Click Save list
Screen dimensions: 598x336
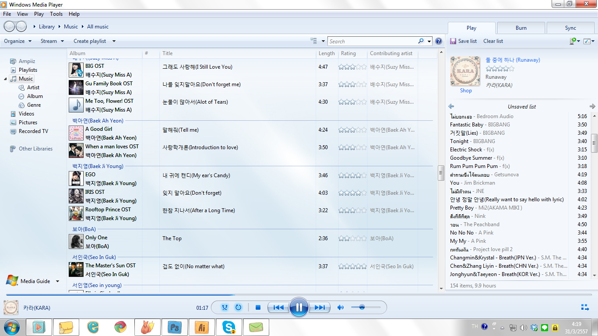pyautogui.click(x=463, y=41)
